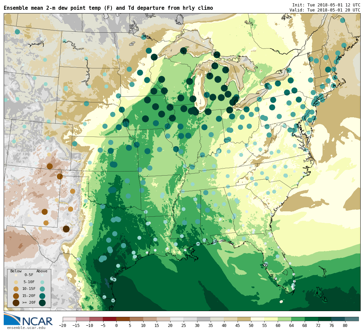Screen dimensions: 364x332
Task: Open the ensemble.ucar.edu link text
Action: (x=26, y=328)
